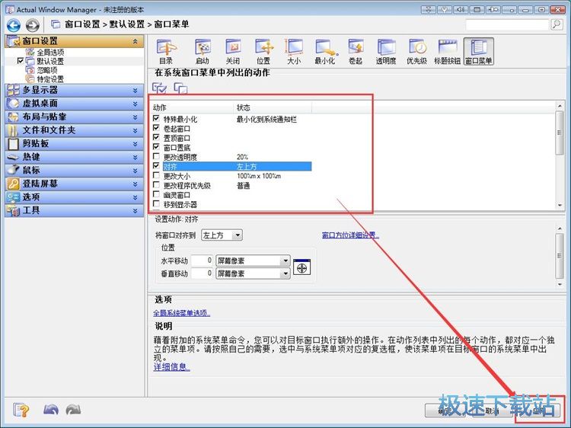Open the 启动 toolbar section
The width and height of the screenshot is (571, 428).
pos(203,52)
